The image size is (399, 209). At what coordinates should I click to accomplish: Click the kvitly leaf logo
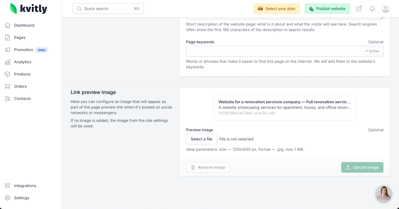point(13,9)
